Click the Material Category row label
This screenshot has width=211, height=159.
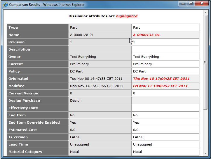tap(25, 152)
